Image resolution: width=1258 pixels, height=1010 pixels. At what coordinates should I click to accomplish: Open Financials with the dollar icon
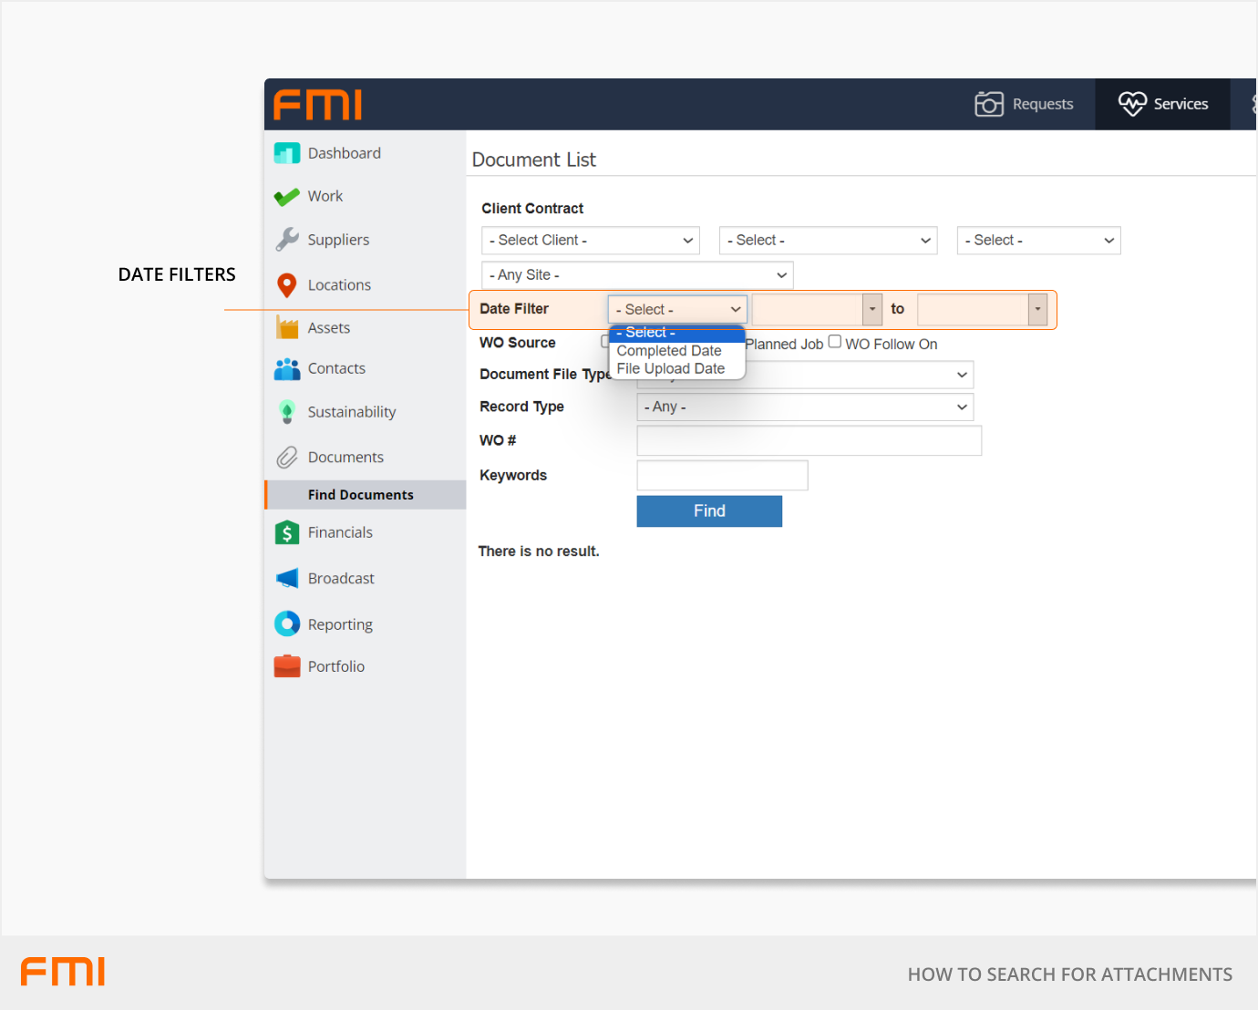tap(286, 532)
